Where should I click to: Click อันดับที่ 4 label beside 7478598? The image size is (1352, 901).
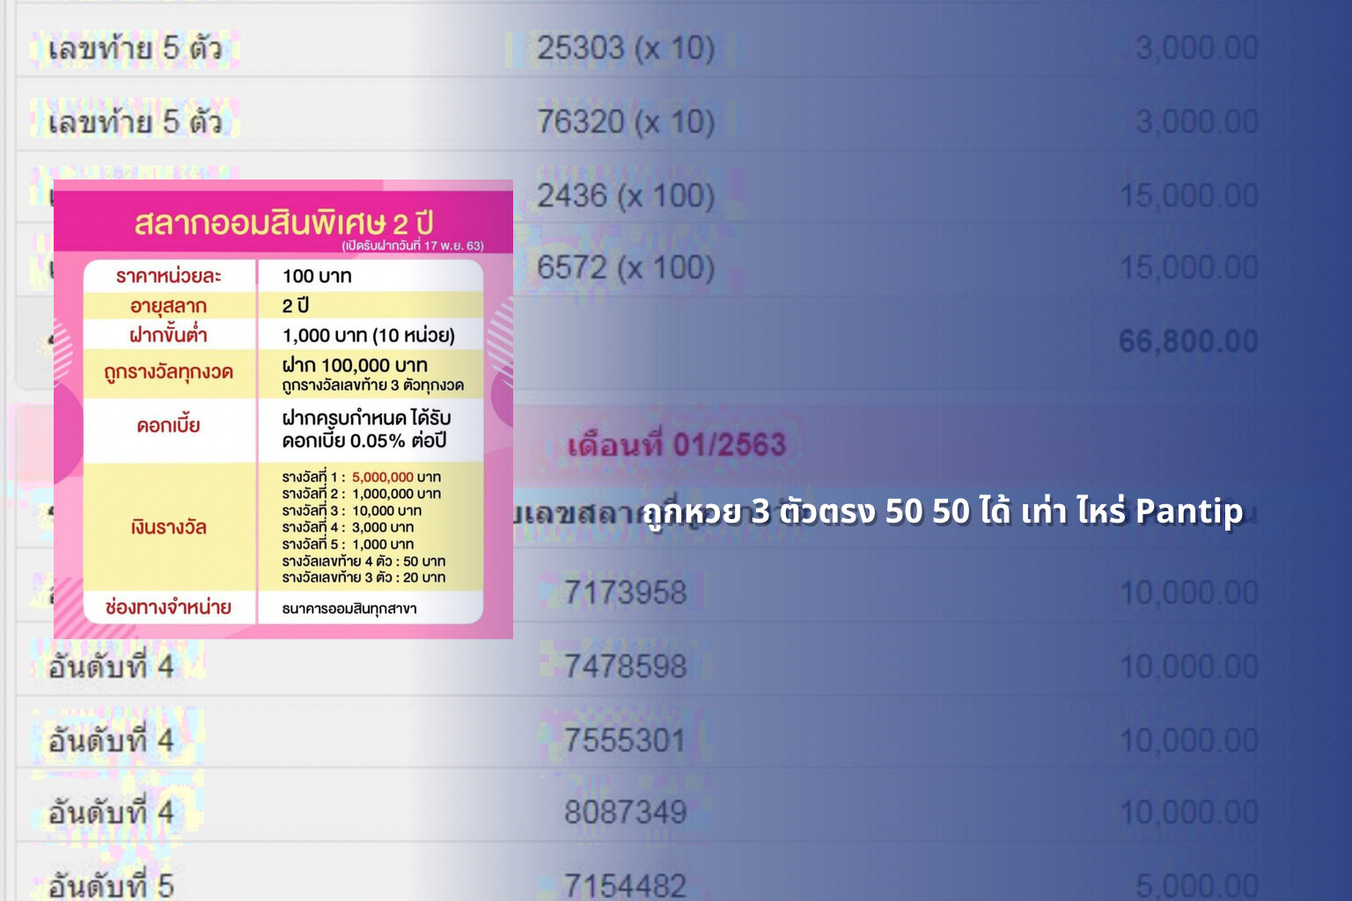point(111,666)
